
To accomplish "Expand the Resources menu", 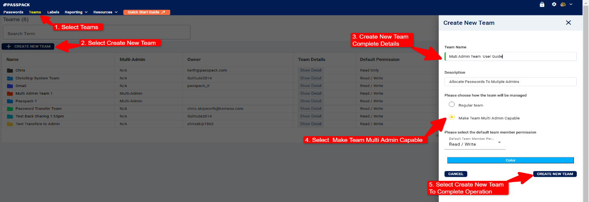I will 105,12.
